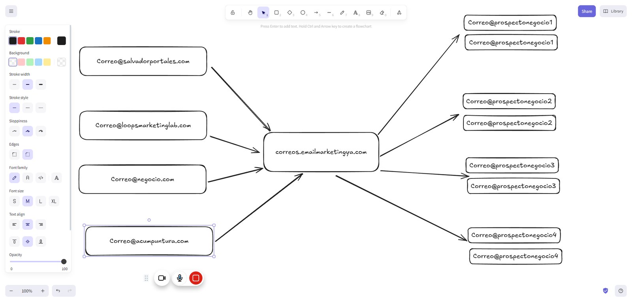Select the Rectangle shape tool
Viewport: 632px width, 302px height.
(x=276, y=13)
